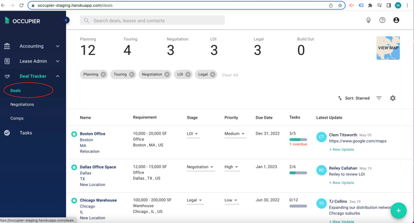Viewport: 414px width, 223px height.
Task: Remove the Planning filter chip
Action: pyautogui.click(x=103, y=74)
